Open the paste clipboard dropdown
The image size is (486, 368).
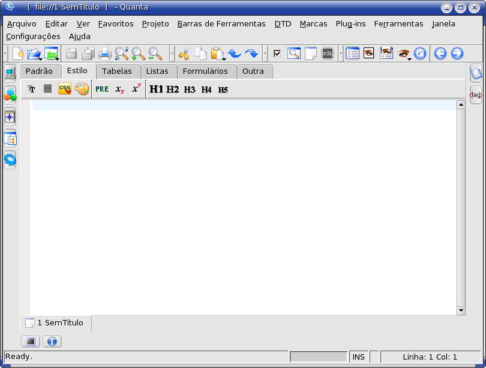(x=224, y=59)
